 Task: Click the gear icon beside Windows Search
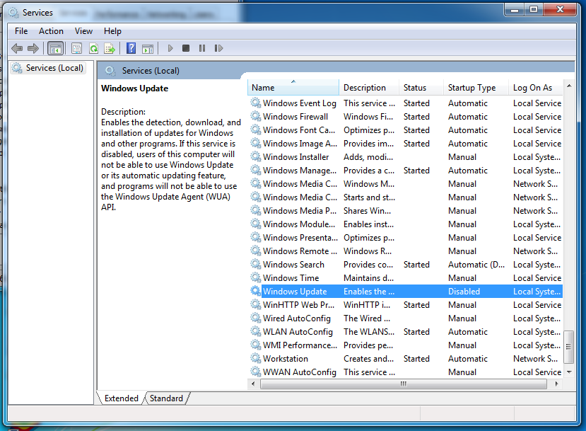click(x=256, y=265)
